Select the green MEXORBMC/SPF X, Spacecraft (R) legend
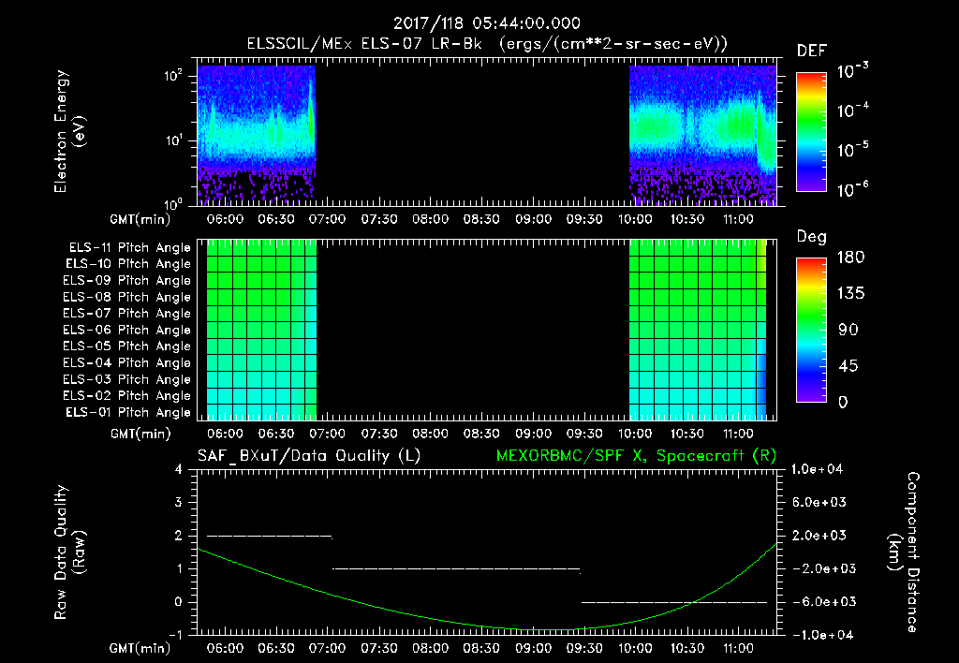Screen dimensions: 959x663 click(x=636, y=456)
